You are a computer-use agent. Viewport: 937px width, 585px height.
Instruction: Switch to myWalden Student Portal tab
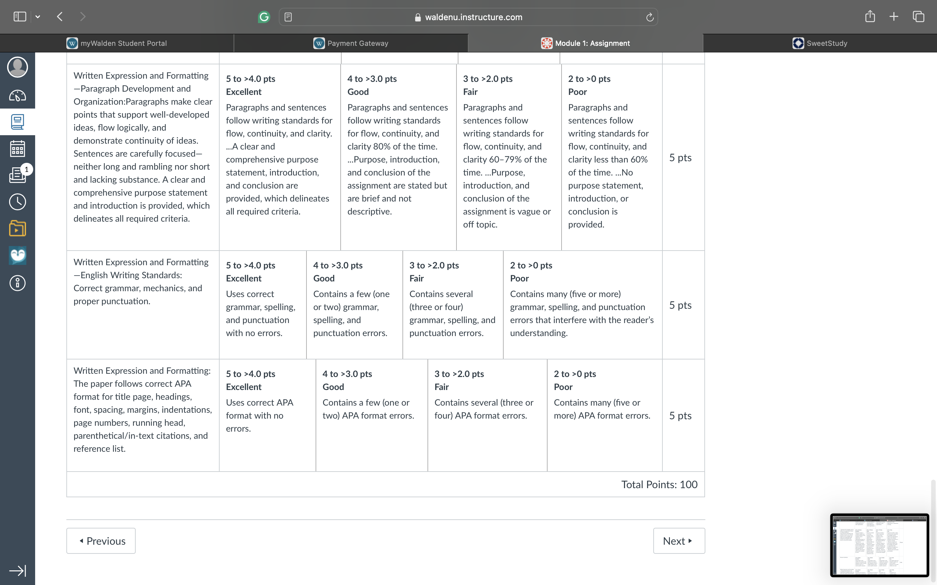[x=116, y=43]
